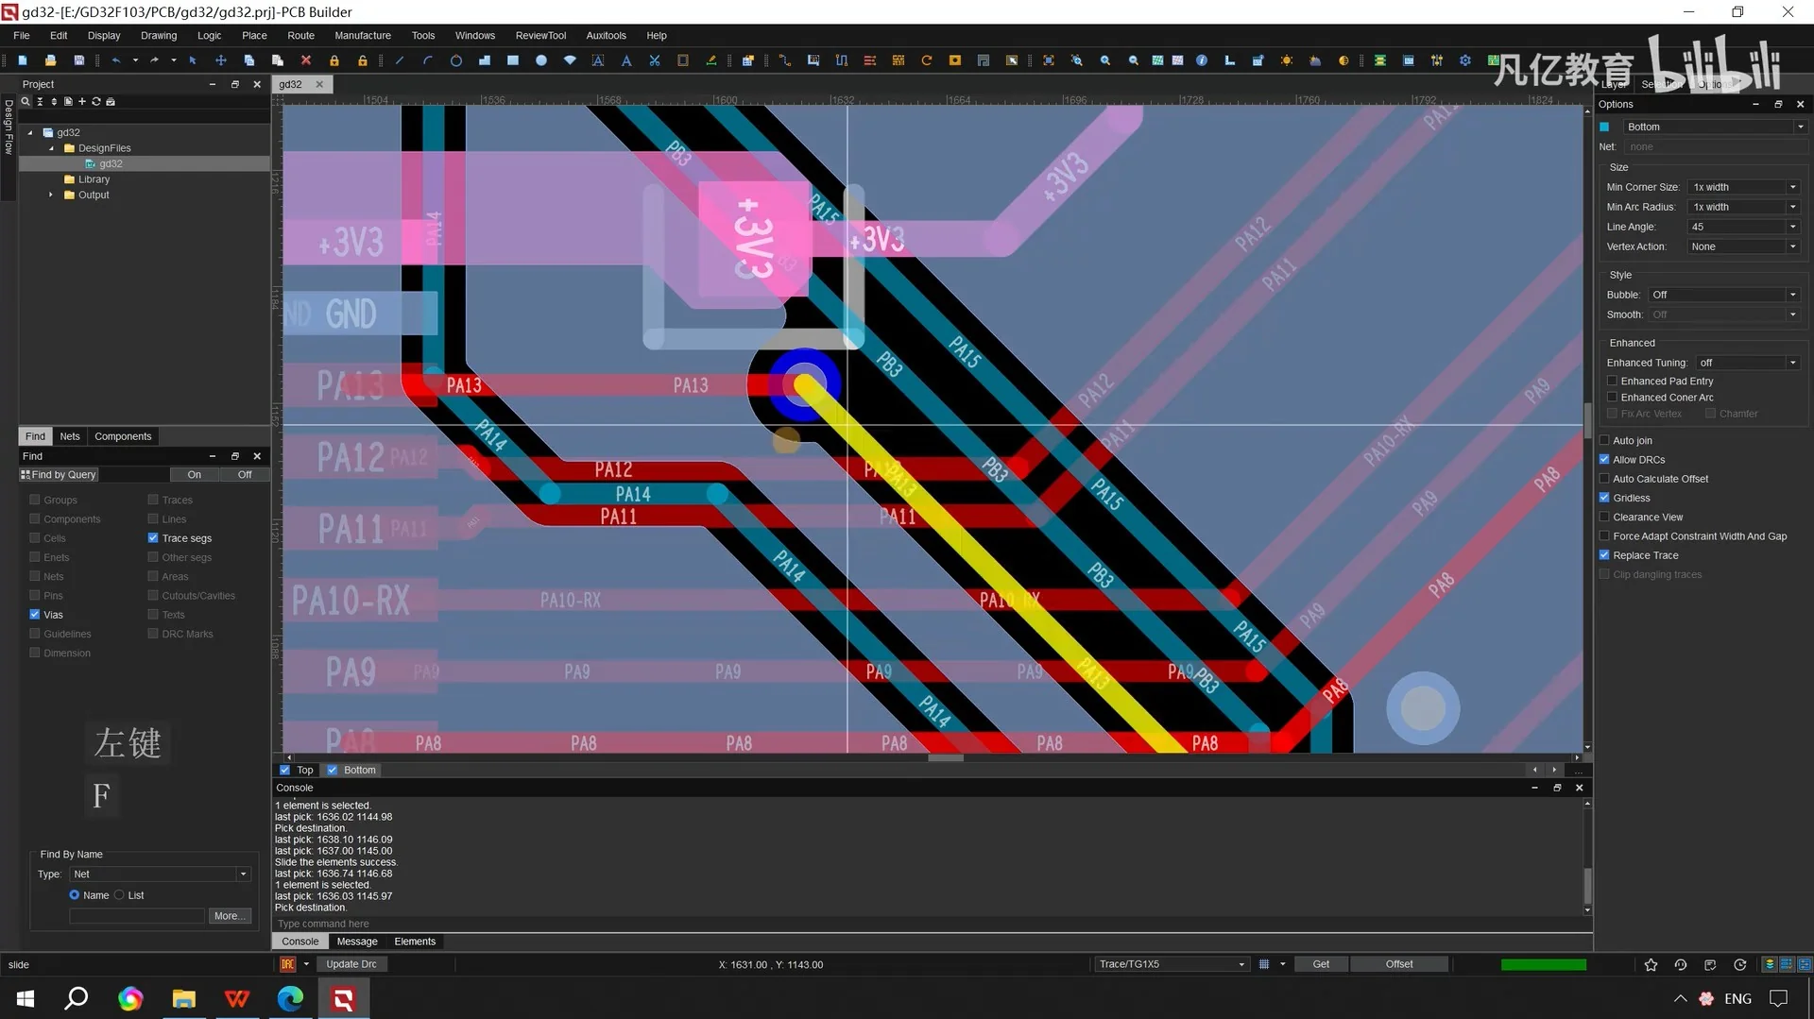This screenshot has width=1814, height=1019.
Task: Click the More... button
Action: (x=230, y=915)
